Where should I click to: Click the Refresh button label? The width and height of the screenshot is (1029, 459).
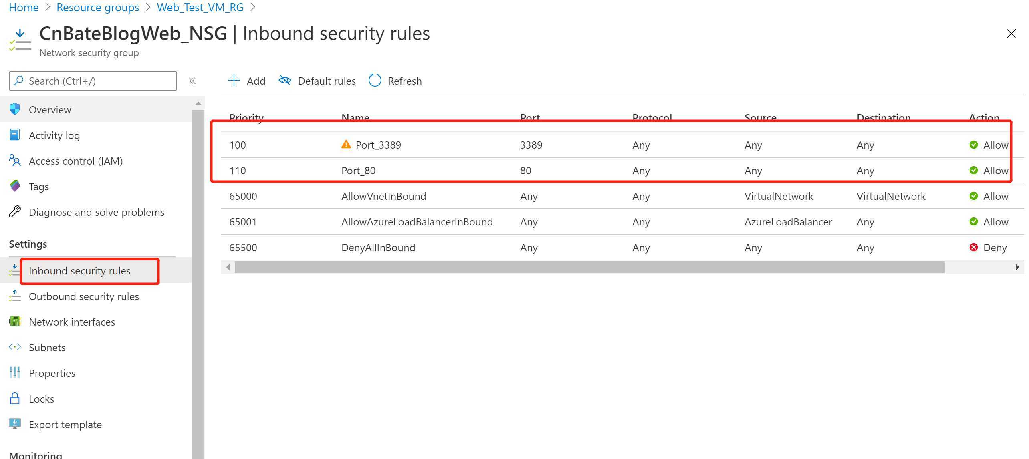point(405,81)
